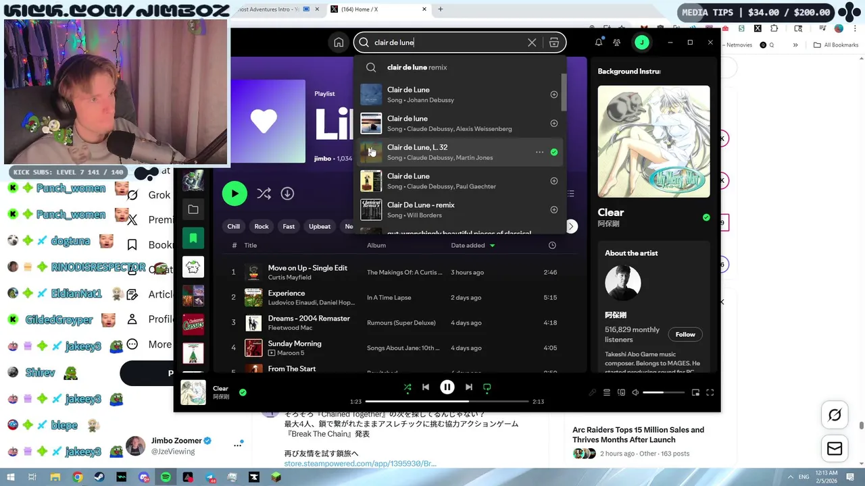
Task: Seek within the song progress bar
Action: [x=447, y=402]
